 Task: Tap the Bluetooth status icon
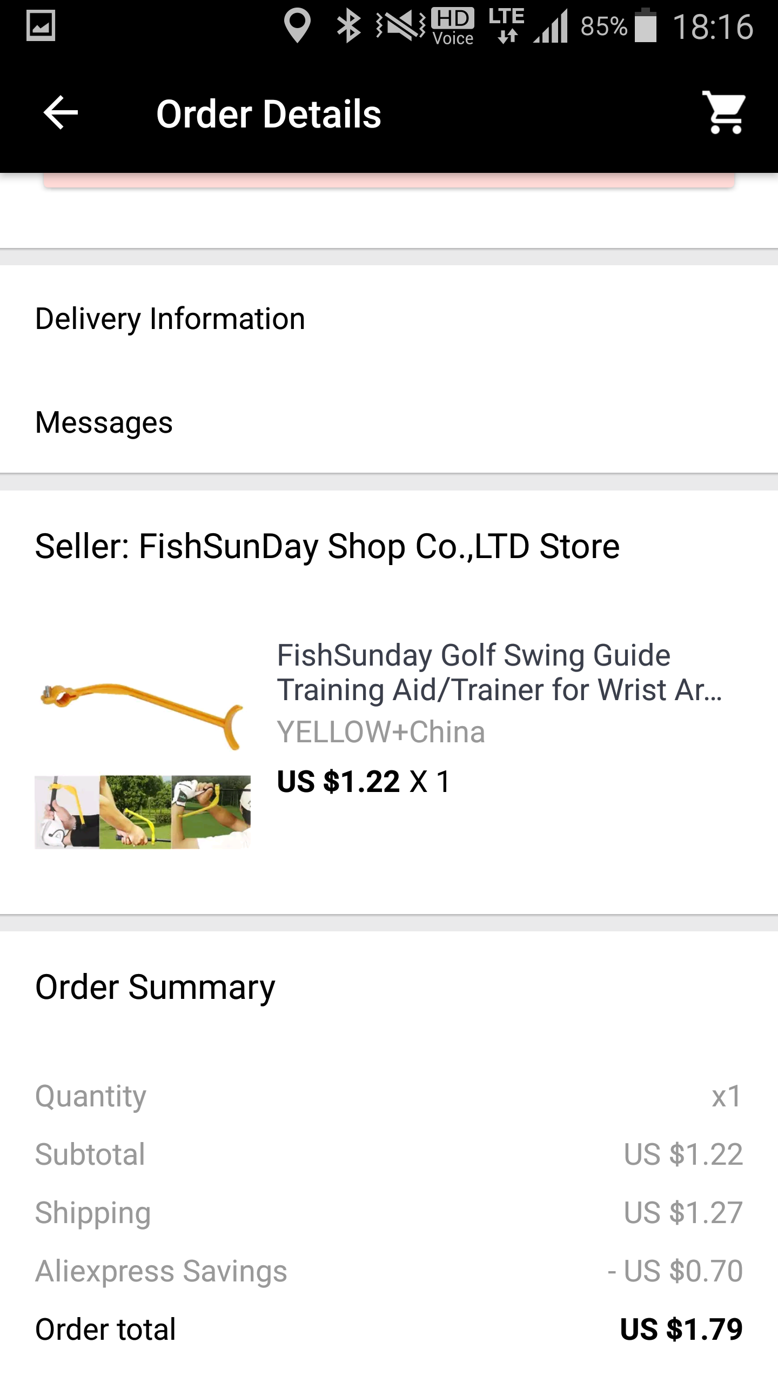[348, 26]
